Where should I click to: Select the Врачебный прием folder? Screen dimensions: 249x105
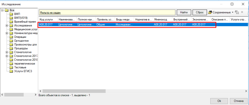pos(23,22)
